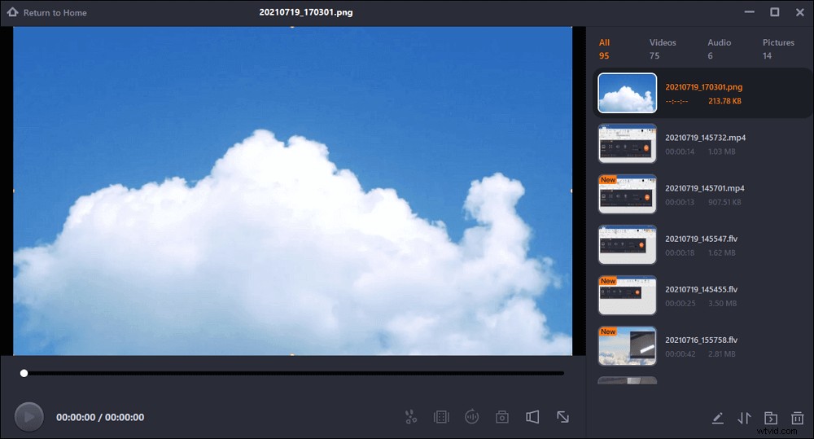Open file location folder icon
Screen dimensions: 814x439
[x=771, y=418]
